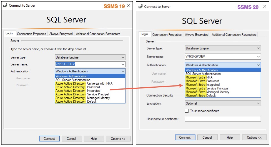The height and width of the screenshot is (147, 271).
Task: Select Microsoft Entra Integrated option
Action: [223, 85]
